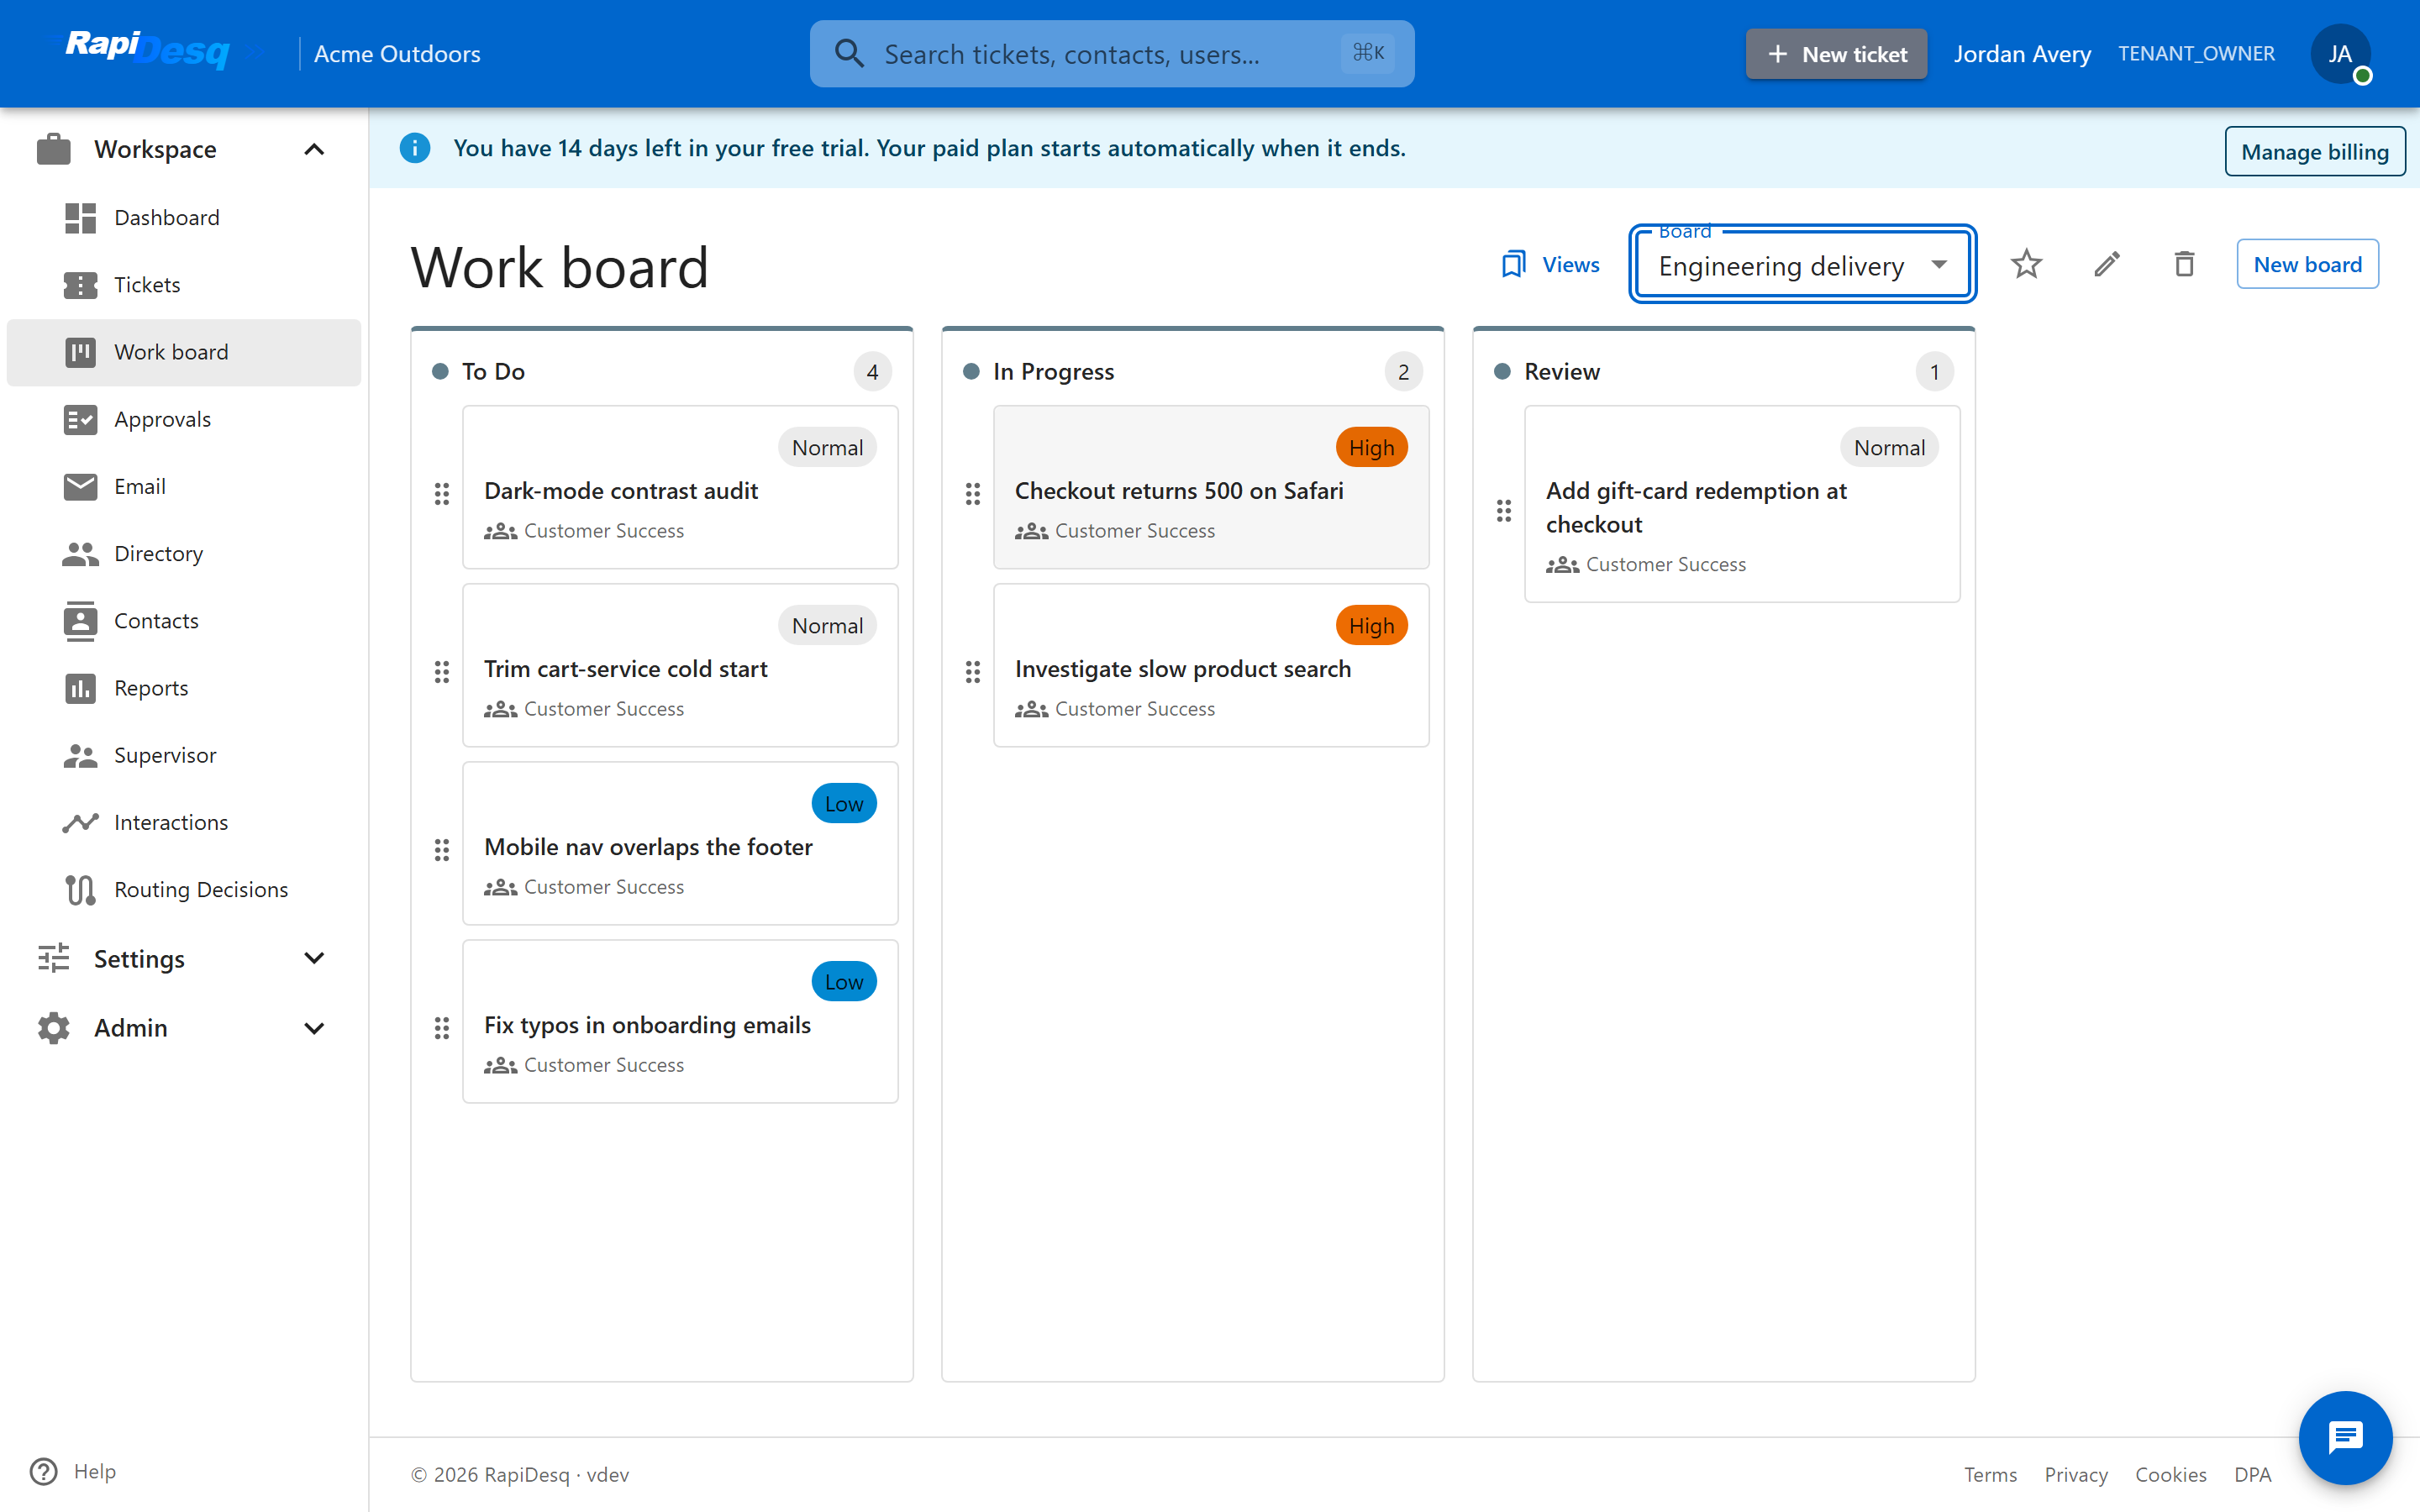Image resolution: width=2420 pixels, height=1512 pixels.
Task: Star the Engineering delivery board as favorite
Action: coord(2026,264)
